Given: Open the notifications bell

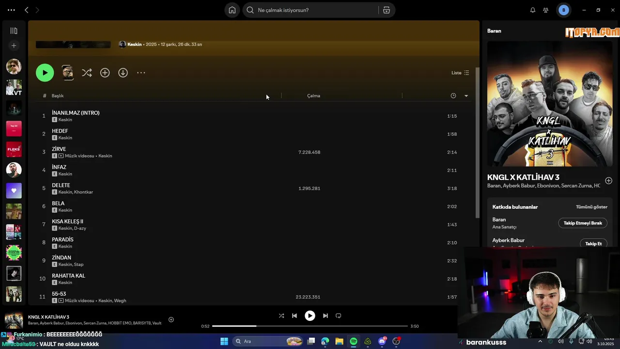Looking at the screenshot, I should tap(533, 10).
